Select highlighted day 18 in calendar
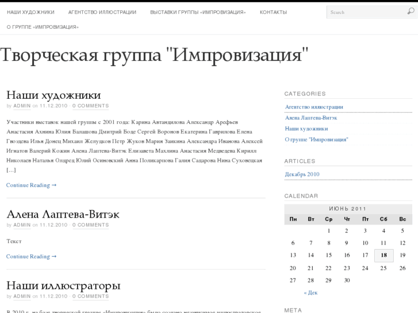 384,256
